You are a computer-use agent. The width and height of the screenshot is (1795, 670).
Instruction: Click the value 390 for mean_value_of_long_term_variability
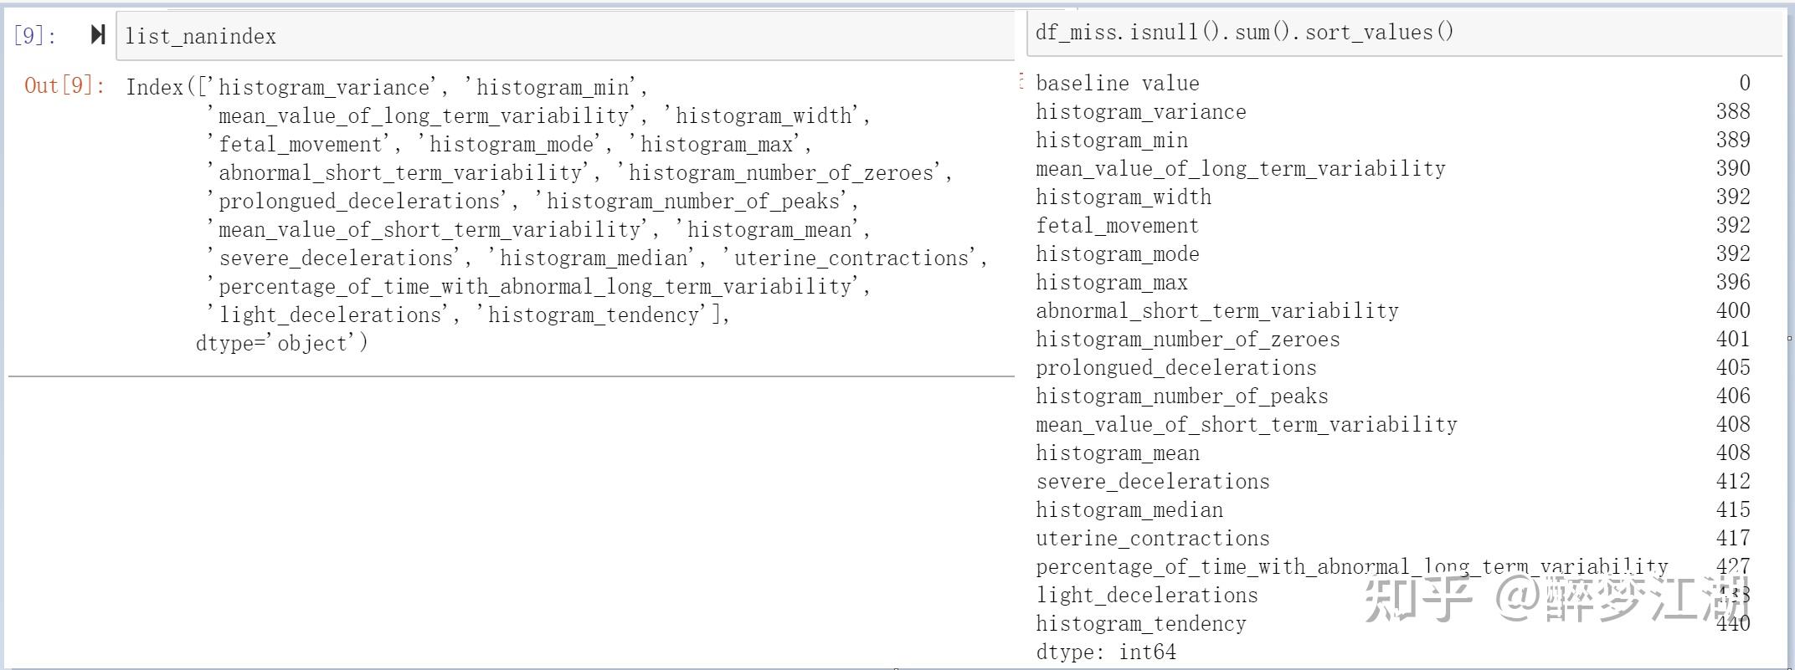coord(1733,169)
